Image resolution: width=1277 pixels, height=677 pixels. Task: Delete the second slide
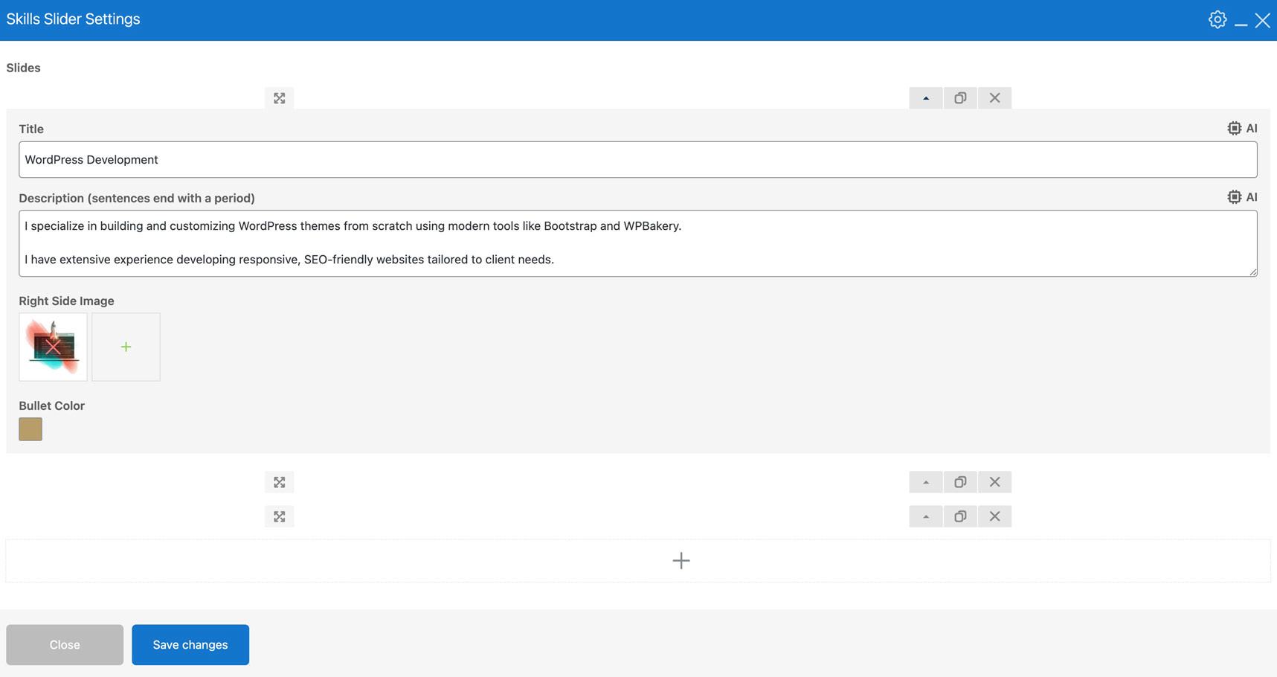(994, 482)
